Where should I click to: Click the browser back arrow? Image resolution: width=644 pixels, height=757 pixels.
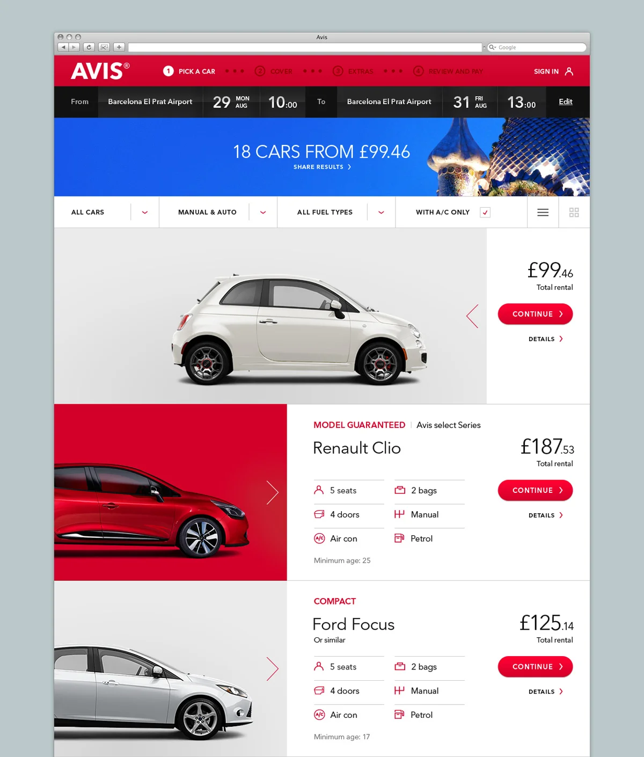pyautogui.click(x=63, y=47)
